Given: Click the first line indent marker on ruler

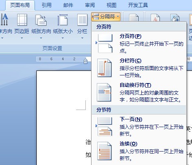Looking at the screenshot, I should (x=85, y=59).
